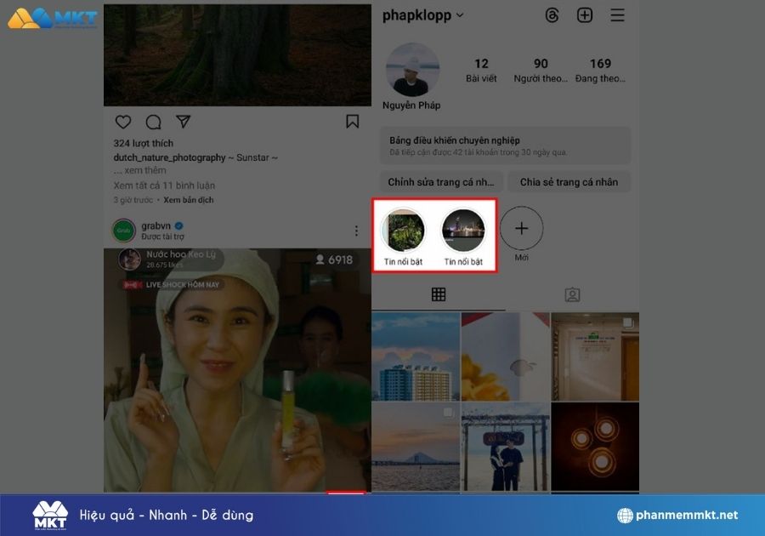Screen dimensions: 765x536
Task: Open the forest tree post image
Action: point(237,55)
